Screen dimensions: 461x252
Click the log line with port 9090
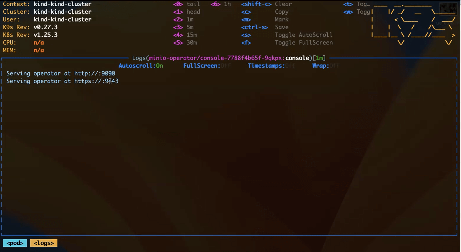61,74
